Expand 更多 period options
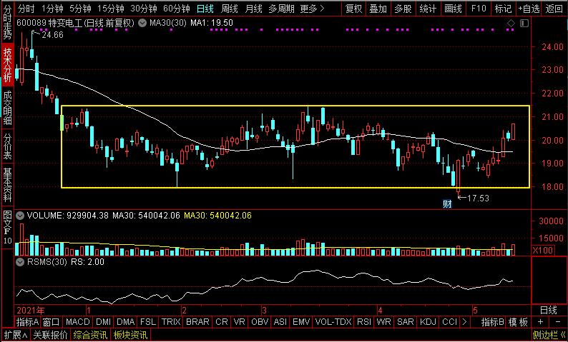 (312, 9)
